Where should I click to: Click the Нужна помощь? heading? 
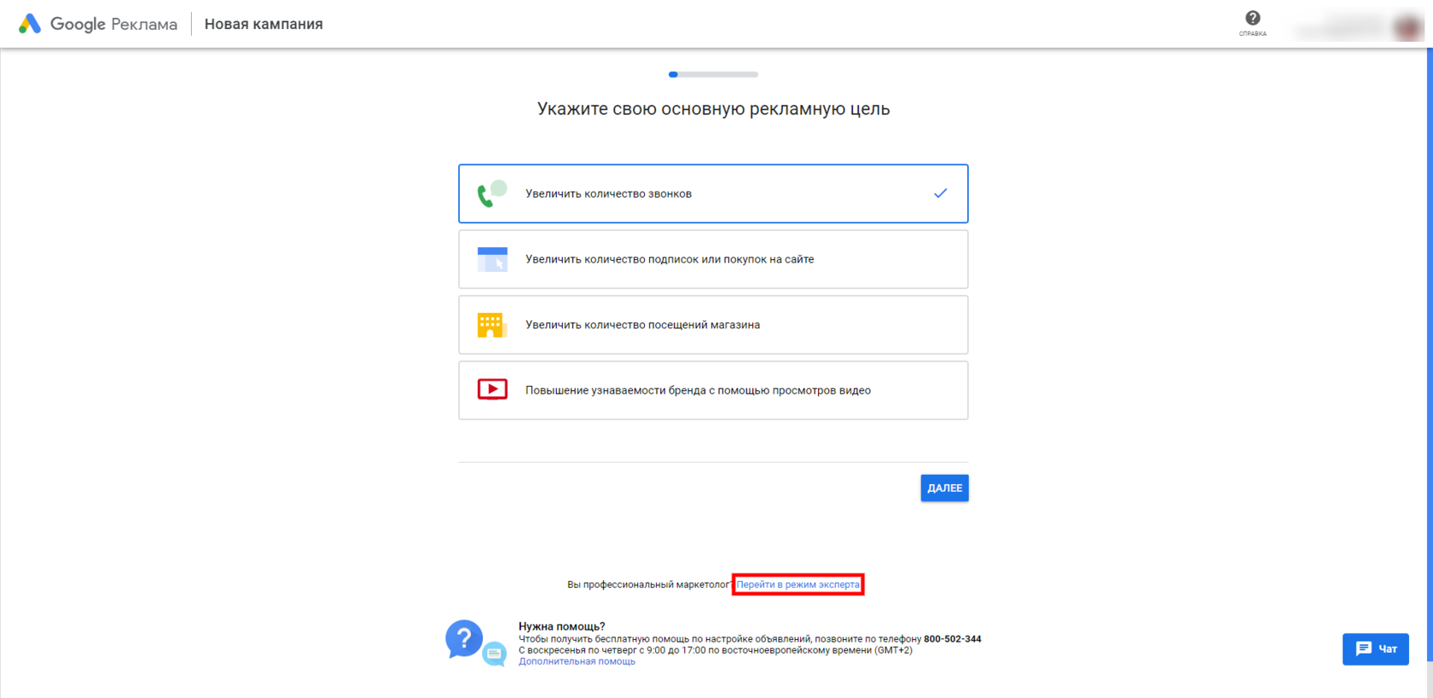coord(561,626)
